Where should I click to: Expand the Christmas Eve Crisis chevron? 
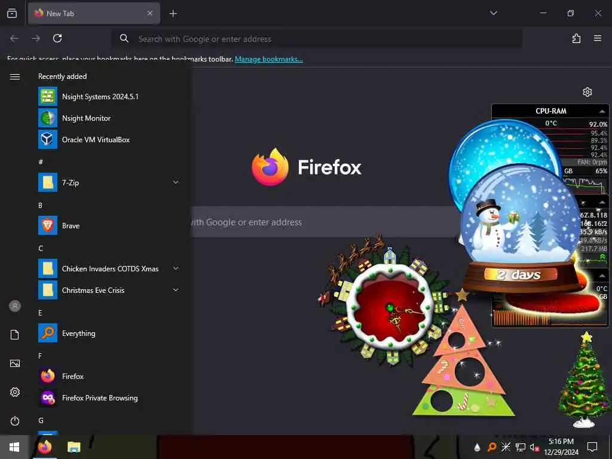pyautogui.click(x=176, y=290)
